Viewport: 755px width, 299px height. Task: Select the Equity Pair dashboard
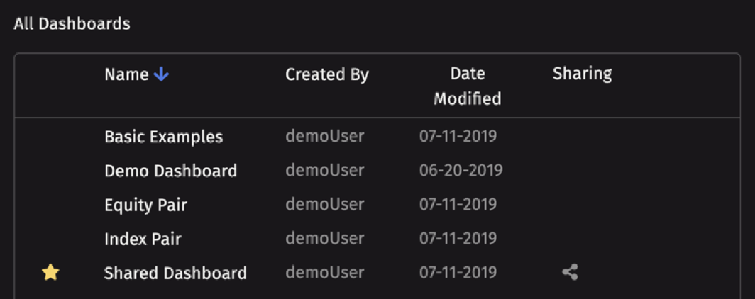click(146, 205)
